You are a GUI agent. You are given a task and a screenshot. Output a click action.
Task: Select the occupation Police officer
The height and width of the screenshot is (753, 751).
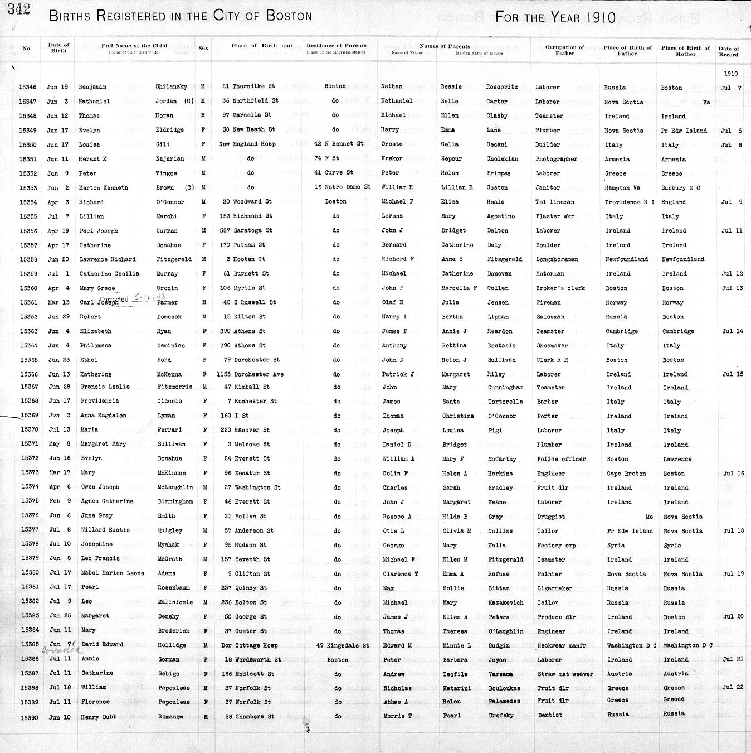561,459
